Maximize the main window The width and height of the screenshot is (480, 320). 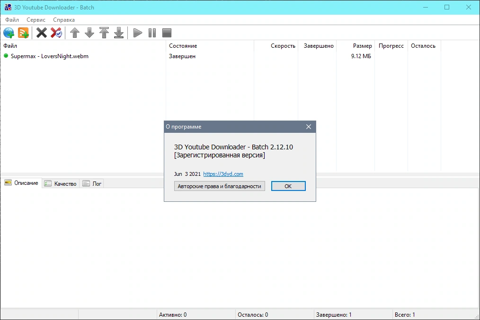tap(447, 8)
